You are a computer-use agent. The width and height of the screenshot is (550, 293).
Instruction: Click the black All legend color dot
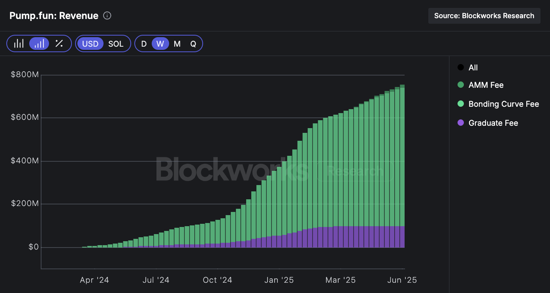coord(461,68)
